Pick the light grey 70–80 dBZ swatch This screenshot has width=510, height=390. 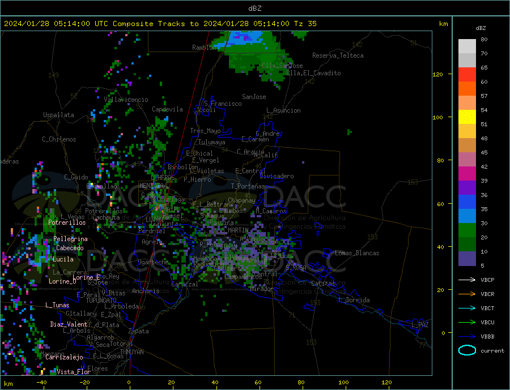click(467, 46)
